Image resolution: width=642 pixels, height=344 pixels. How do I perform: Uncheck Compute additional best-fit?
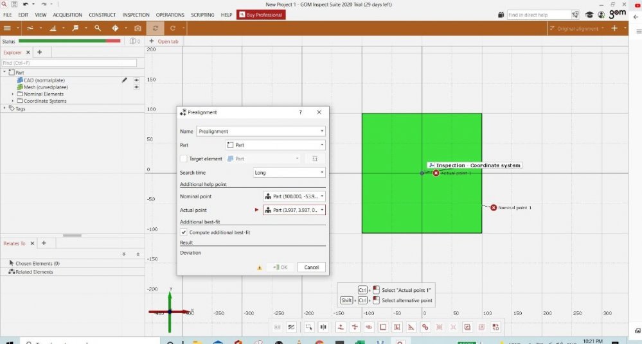click(x=184, y=232)
